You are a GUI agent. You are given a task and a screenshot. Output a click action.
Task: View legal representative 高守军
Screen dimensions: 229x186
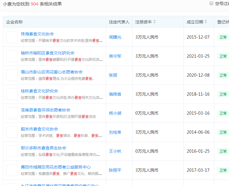pyautogui.click(x=115, y=56)
